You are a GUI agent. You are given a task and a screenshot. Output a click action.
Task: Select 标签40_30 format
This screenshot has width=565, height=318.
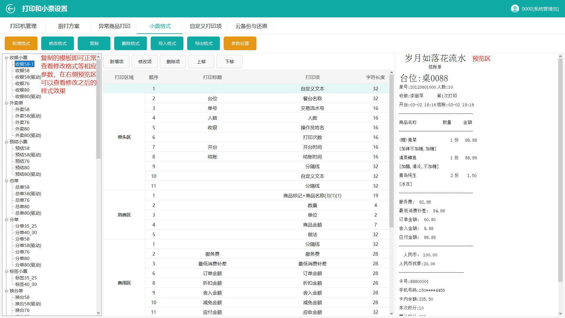tap(26, 284)
